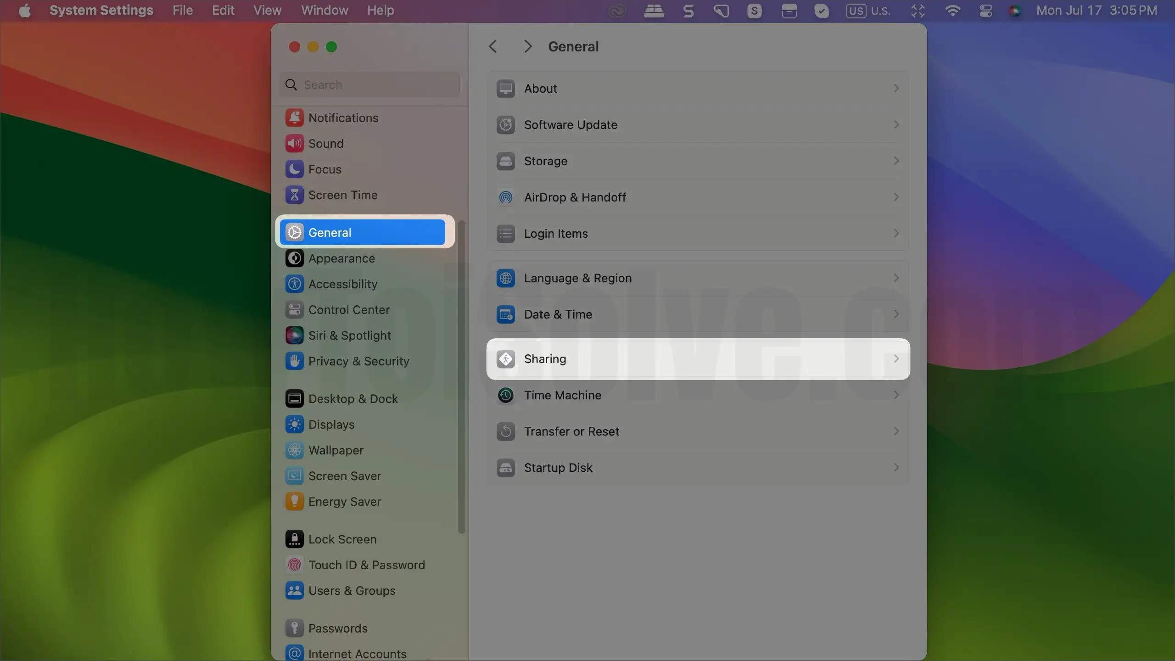Click the Search field in sidebar
Screen dimensions: 1175x661
pos(369,84)
